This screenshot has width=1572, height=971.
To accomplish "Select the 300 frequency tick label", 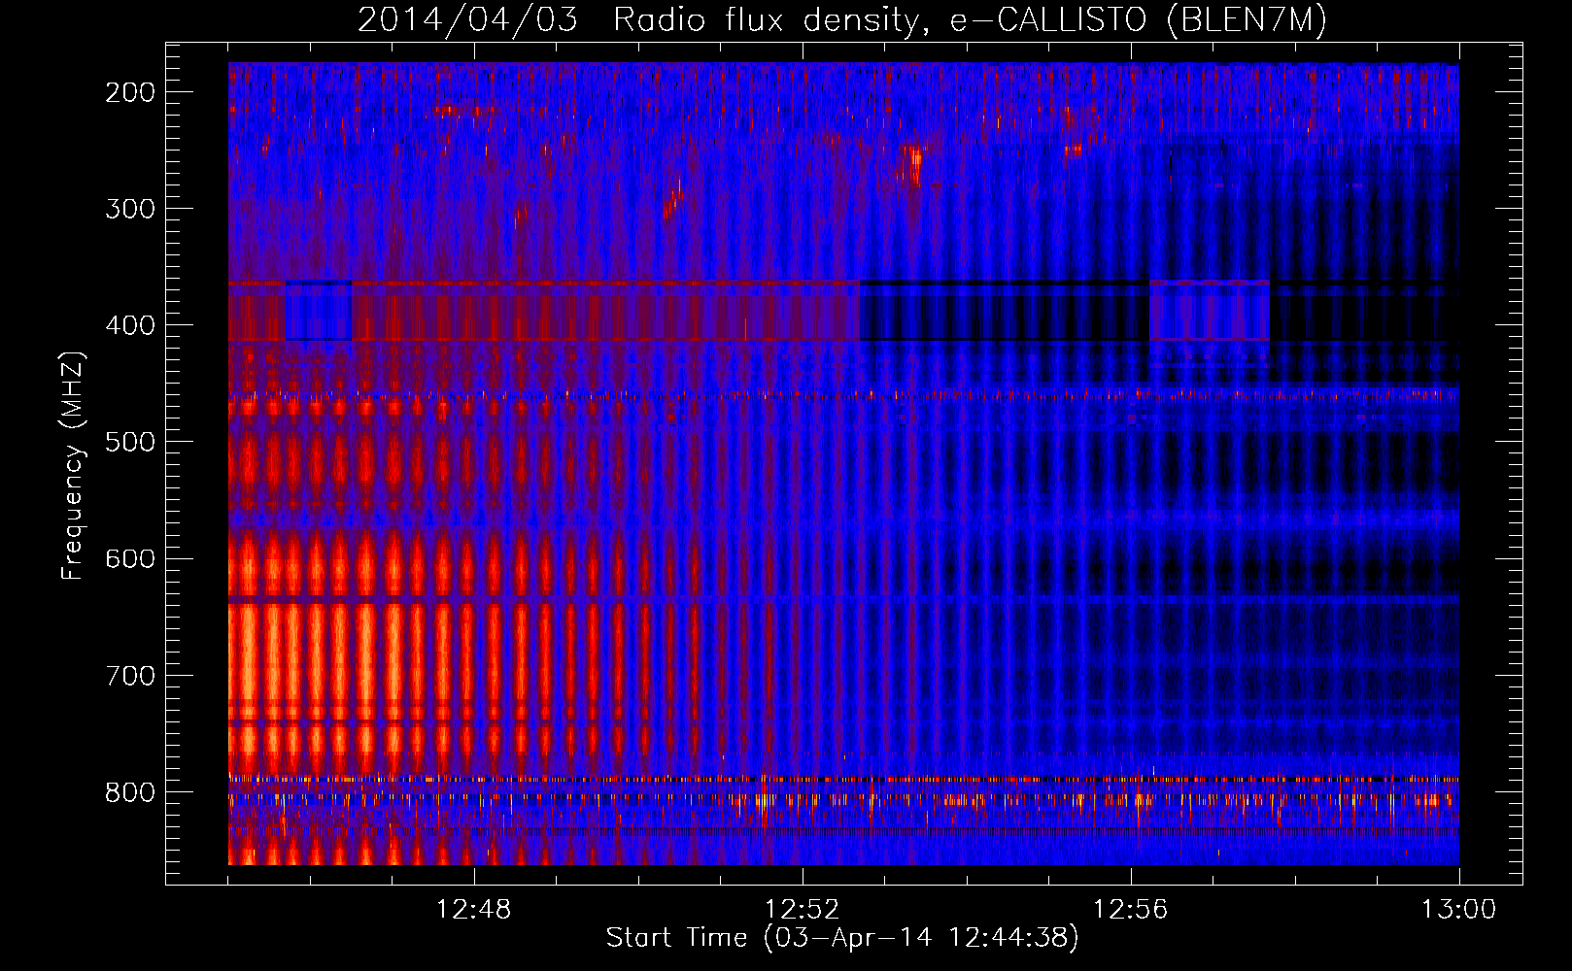I will [130, 209].
